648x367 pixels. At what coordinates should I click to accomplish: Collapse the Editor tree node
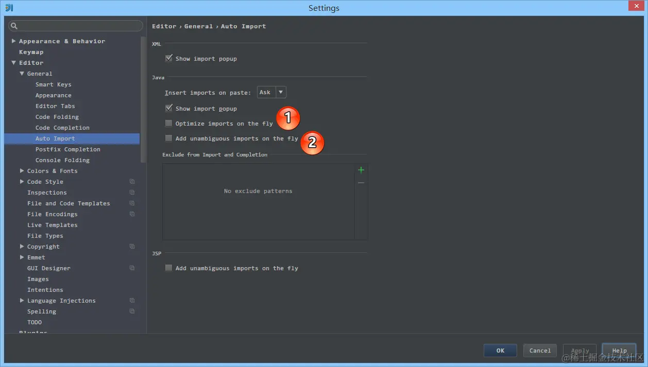pos(14,62)
